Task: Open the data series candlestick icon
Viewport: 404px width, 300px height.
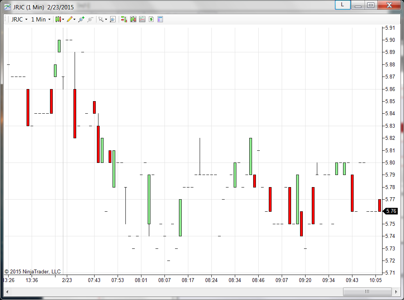Action: (x=133, y=19)
